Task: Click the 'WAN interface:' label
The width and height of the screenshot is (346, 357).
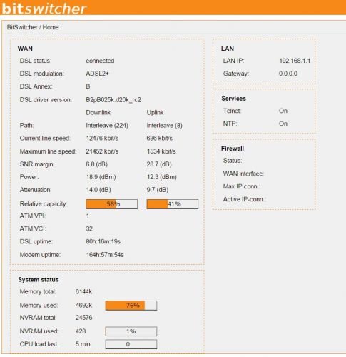Action: 243,174
